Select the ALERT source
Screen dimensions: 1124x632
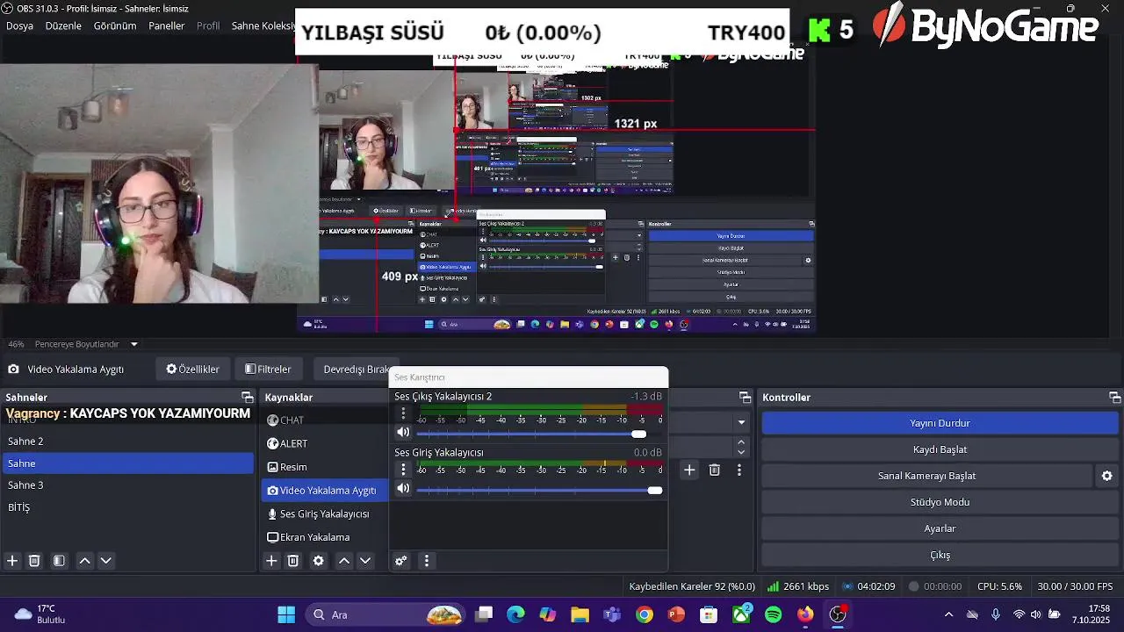point(325,443)
